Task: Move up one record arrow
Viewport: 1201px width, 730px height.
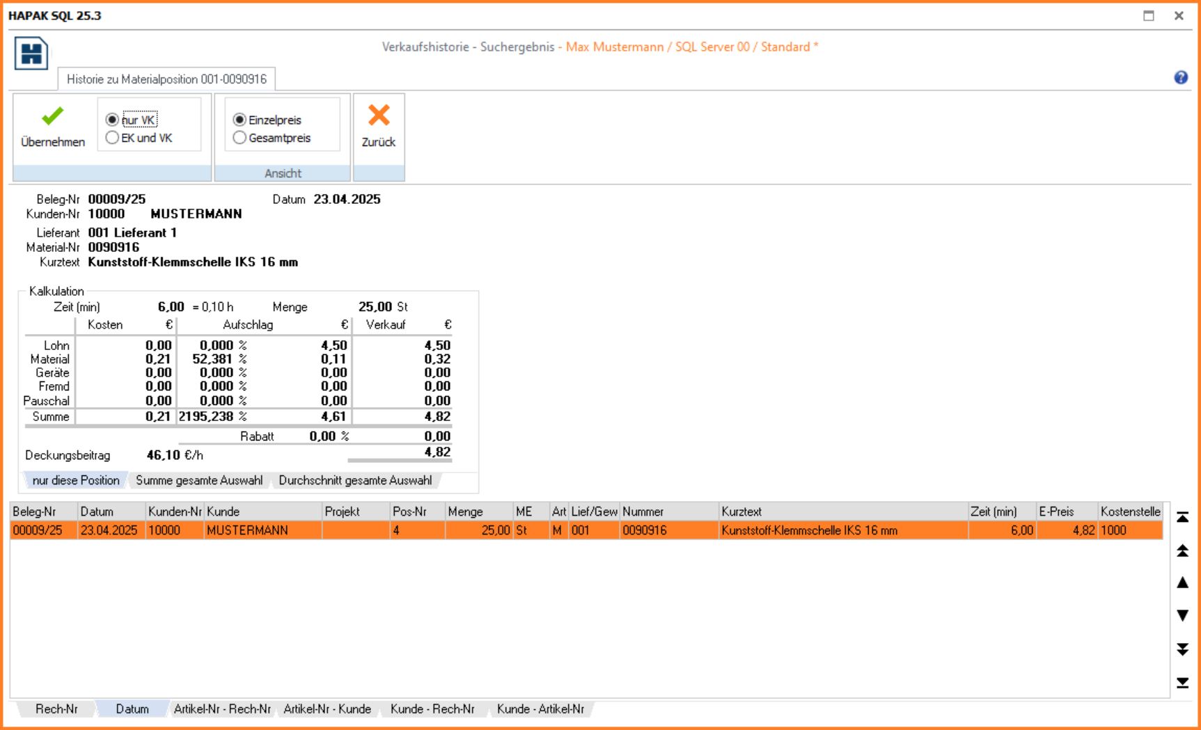Action: 1182,583
